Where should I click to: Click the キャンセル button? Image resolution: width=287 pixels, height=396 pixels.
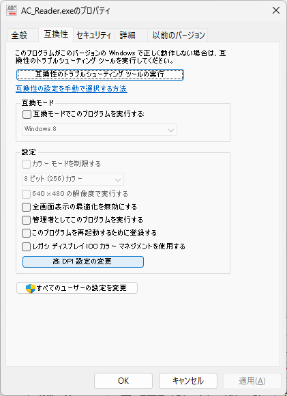click(x=188, y=381)
